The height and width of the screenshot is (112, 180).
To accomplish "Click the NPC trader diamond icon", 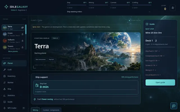I will click(4, 108).
